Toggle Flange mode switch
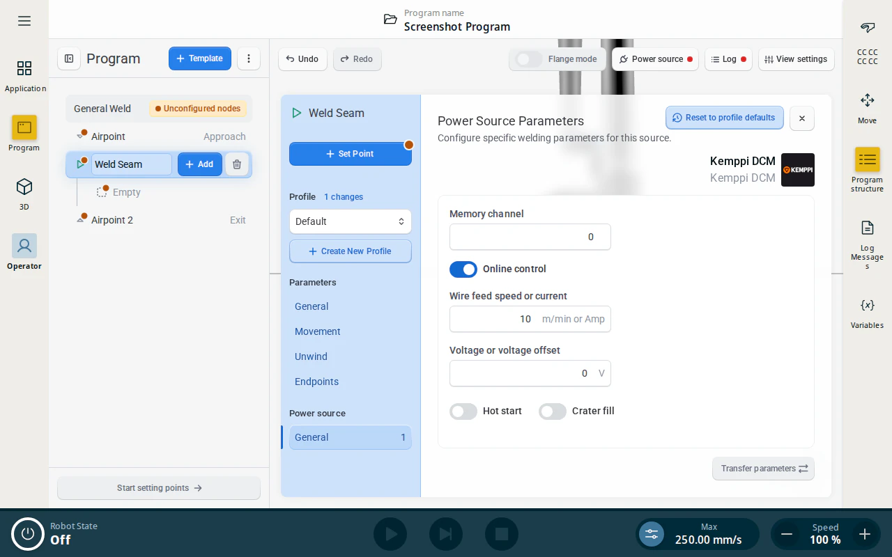892x557 pixels. coord(529,59)
